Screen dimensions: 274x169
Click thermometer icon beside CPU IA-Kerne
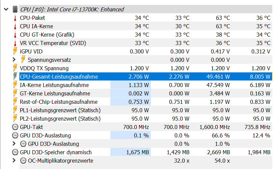point(15,26)
